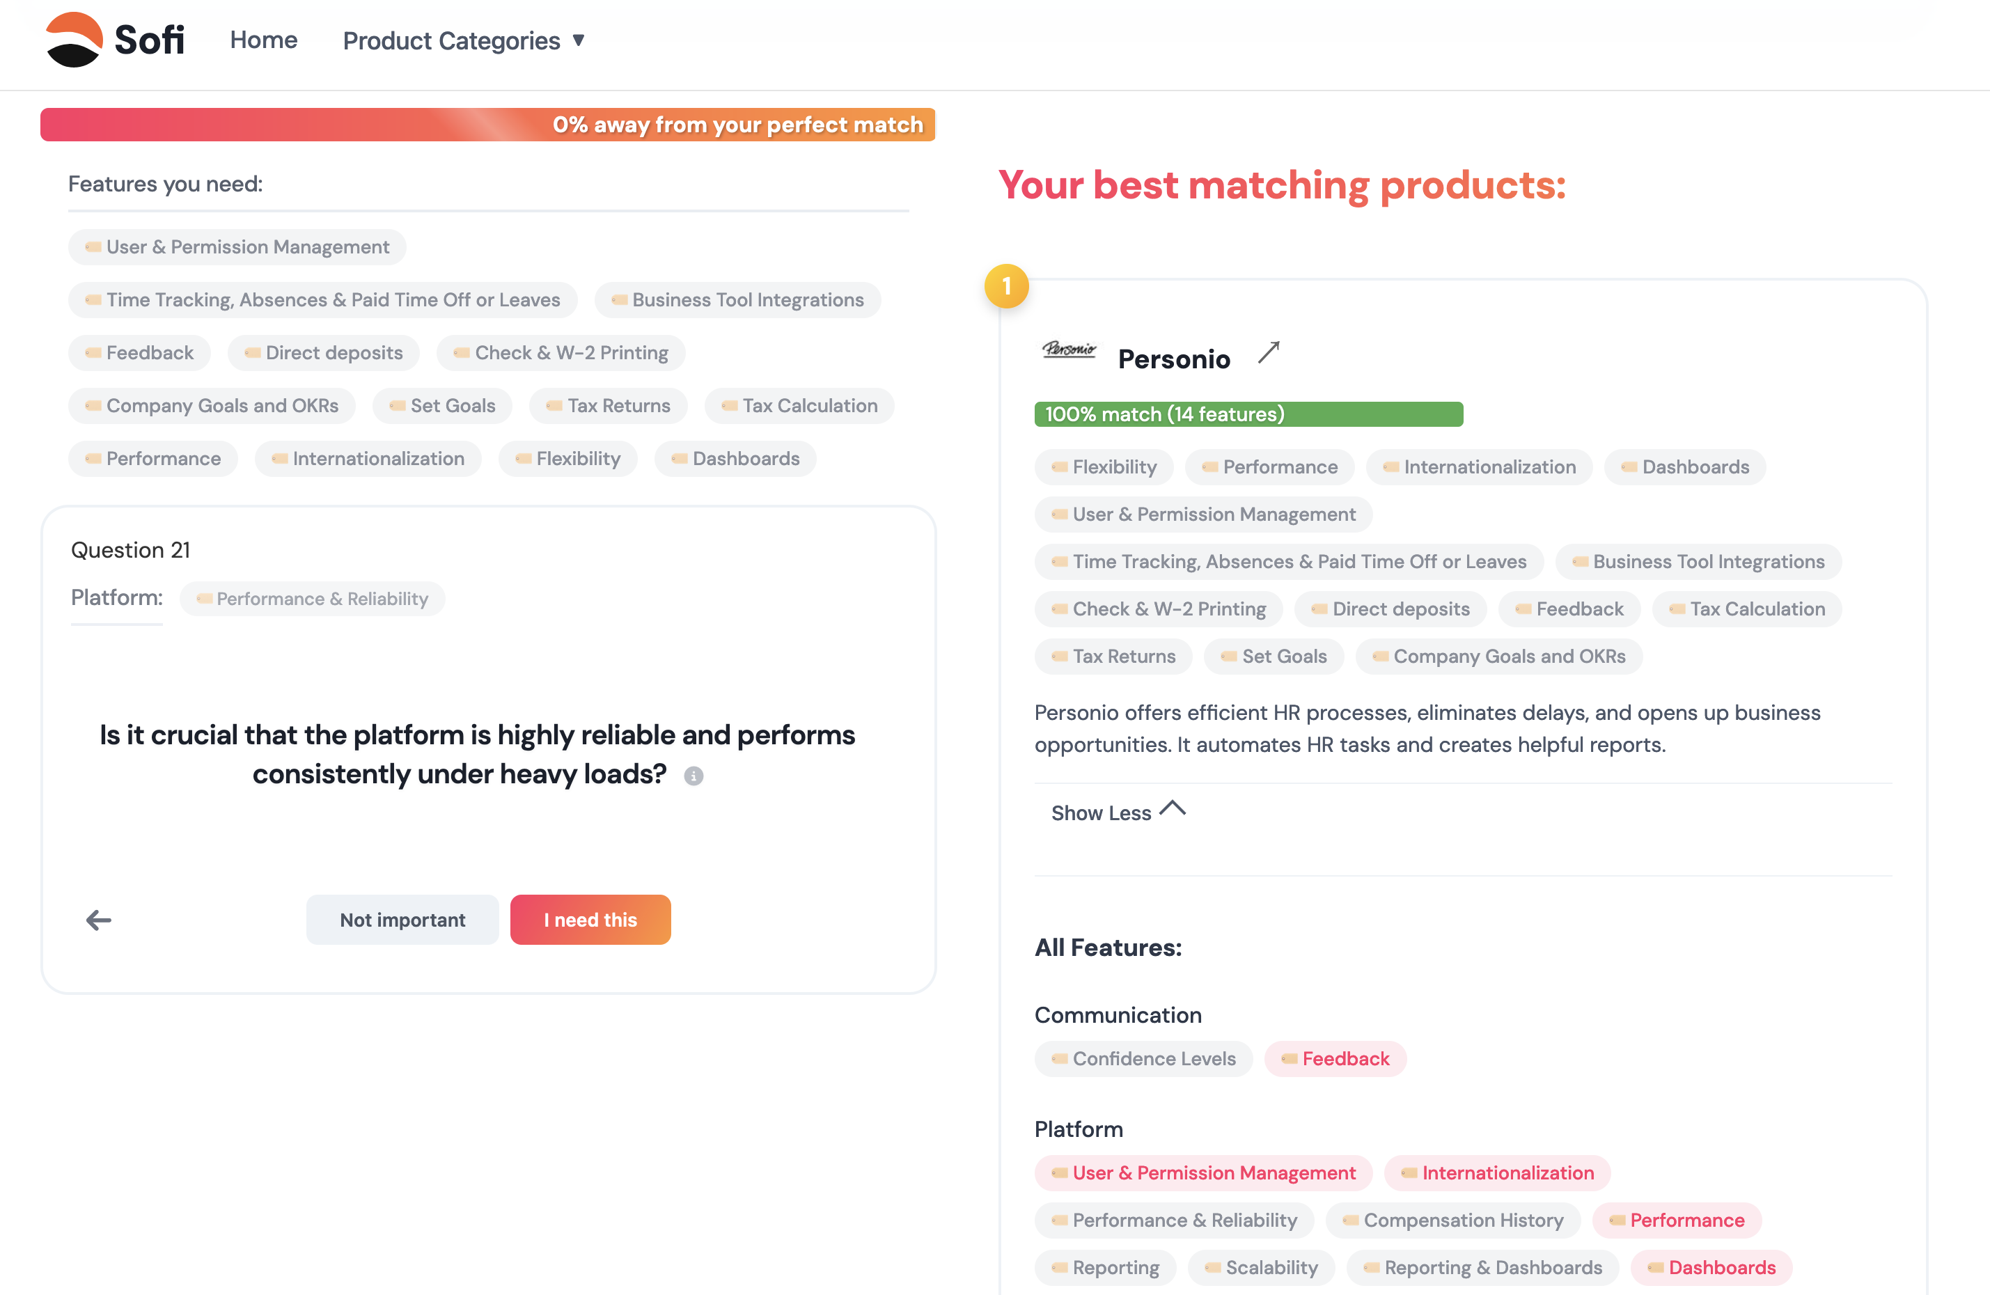Screen dimensions: 1990x1295
Task: Select the I need this button
Action: pos(590,920)
